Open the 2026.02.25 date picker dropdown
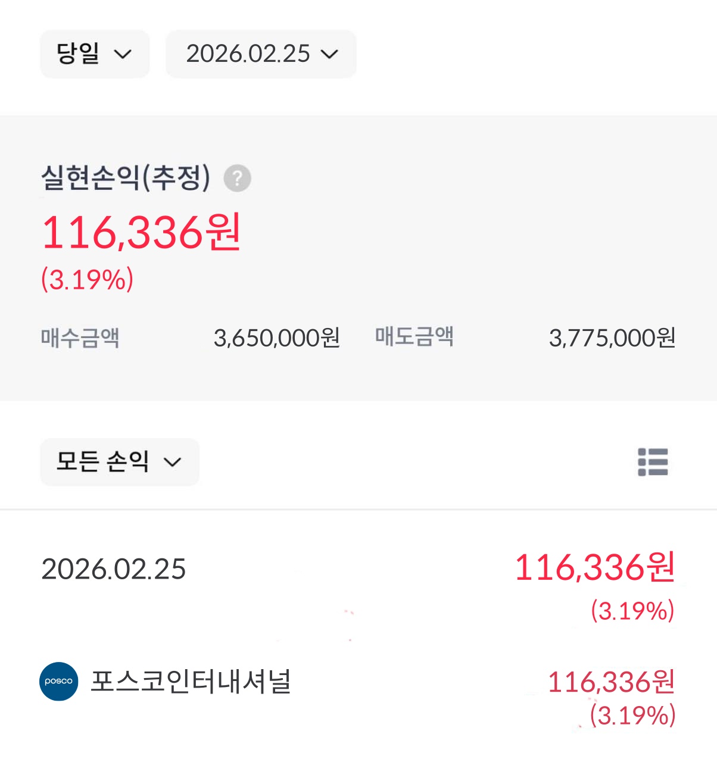Image resolution: width=717 pixels, height=762 pixels. [261, 54]
